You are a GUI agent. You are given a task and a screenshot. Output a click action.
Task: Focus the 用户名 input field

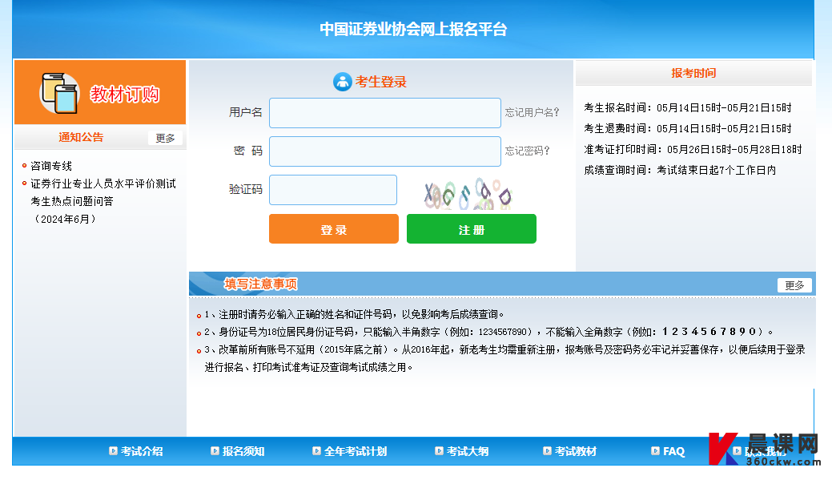[384, 112]
